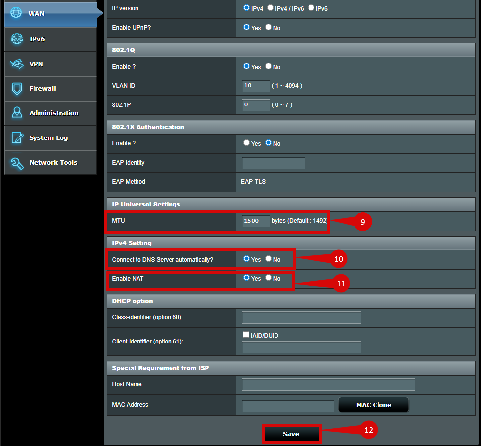The height and width of the screenshot is (446, 481).
Task: Disable UPnP by choosing No
Action: click(x=269, y=27)
